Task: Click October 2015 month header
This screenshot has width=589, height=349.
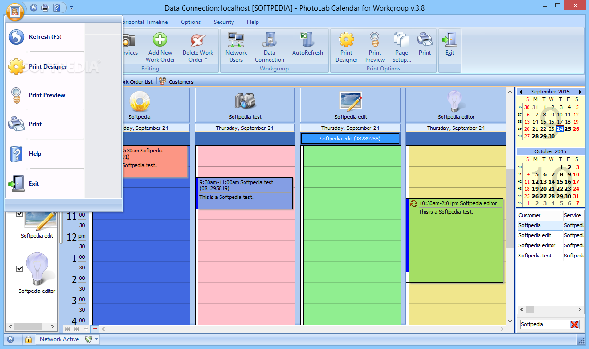Action: (x=551, y=151)
